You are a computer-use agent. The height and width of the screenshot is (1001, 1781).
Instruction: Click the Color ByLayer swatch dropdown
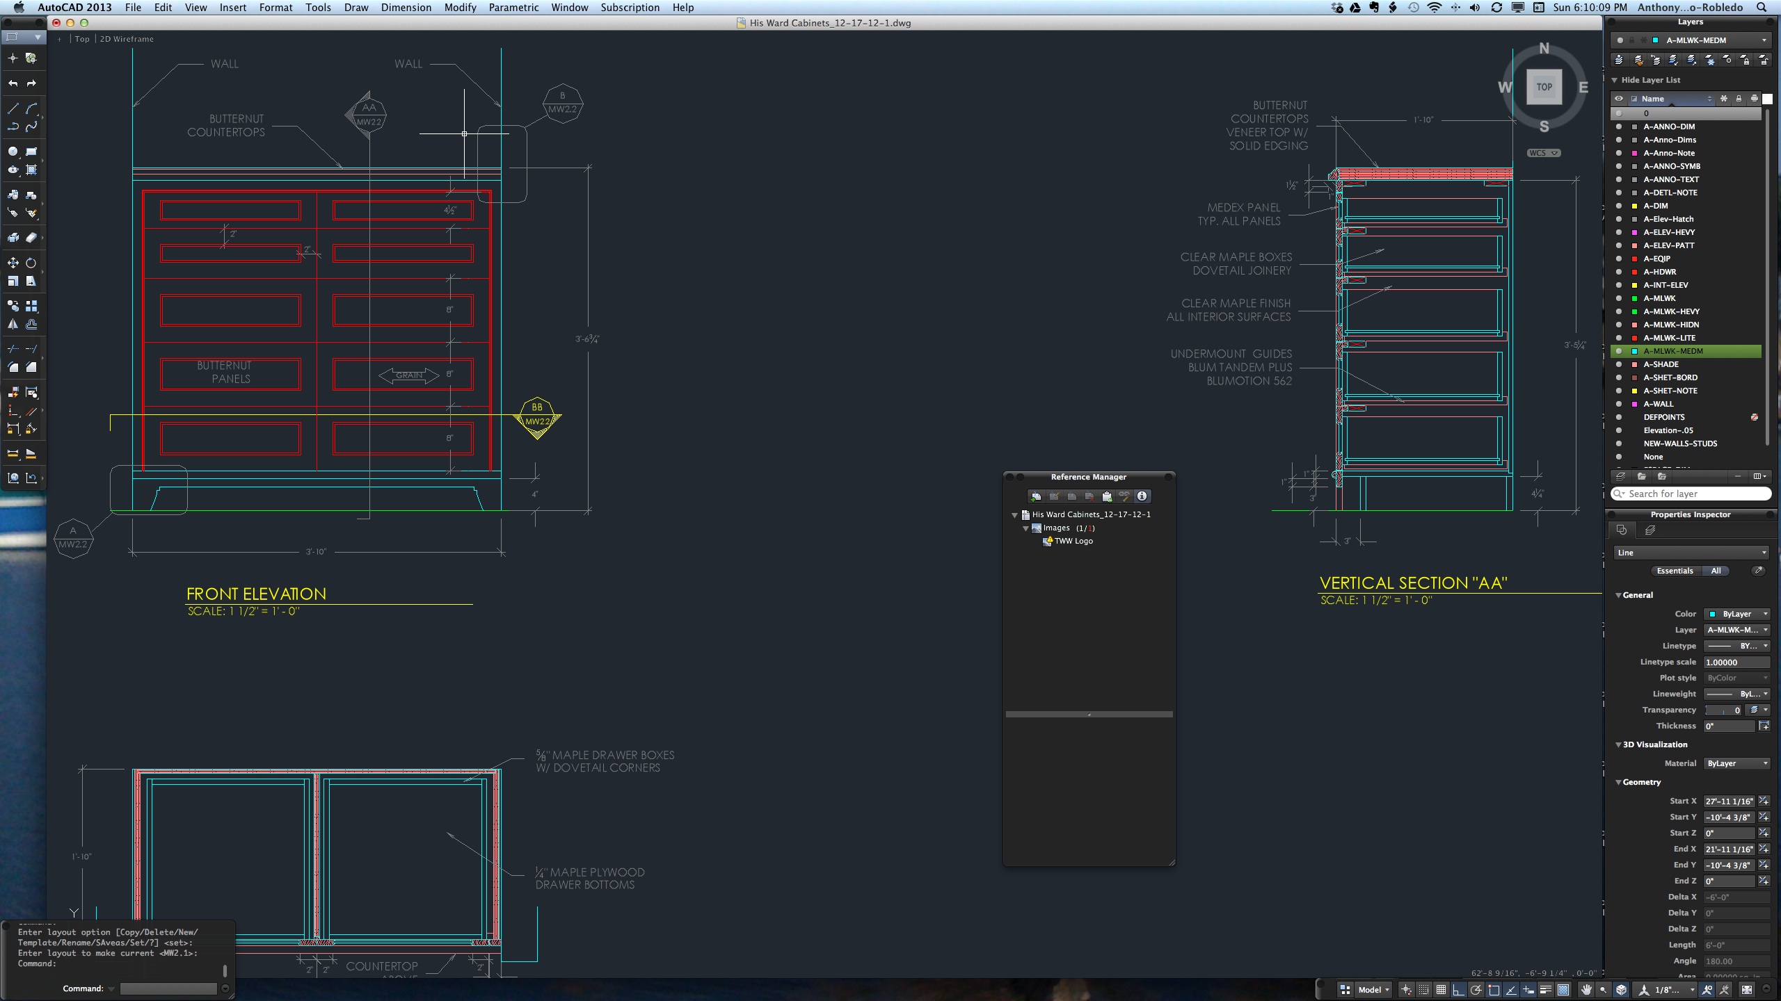(x=1736, y=614)
